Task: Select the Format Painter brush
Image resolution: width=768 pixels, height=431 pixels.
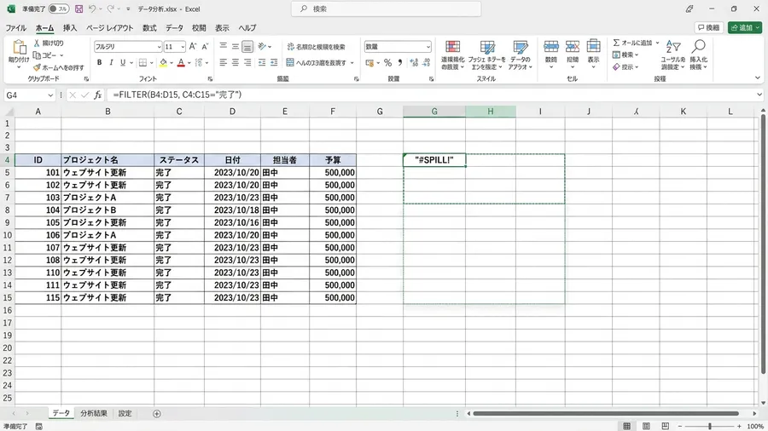Action: click(x=37, y=67)
